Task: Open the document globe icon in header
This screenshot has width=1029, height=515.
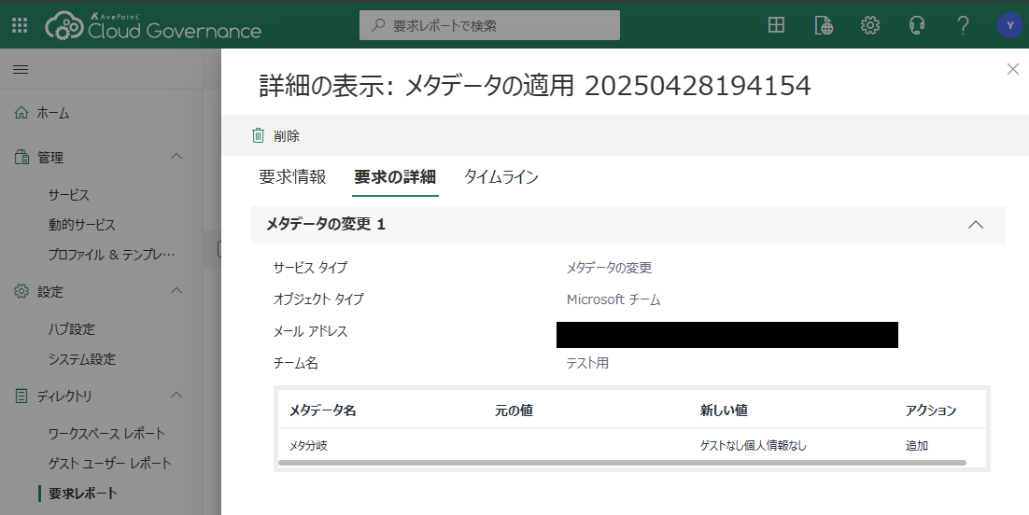Action: click(824, 25)
